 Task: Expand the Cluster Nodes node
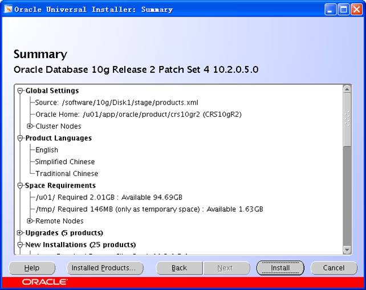(x=30, y=126)
